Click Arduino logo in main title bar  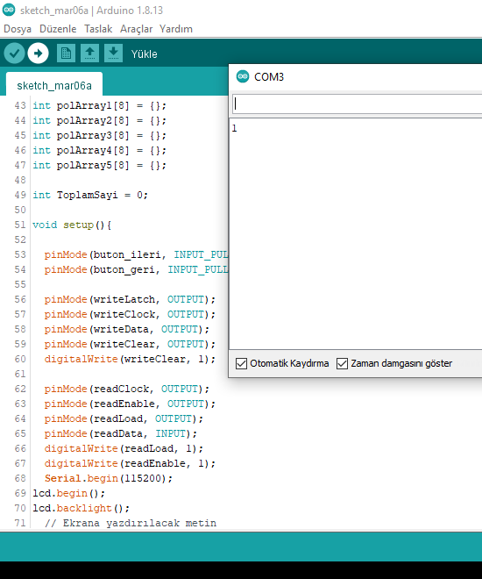9,10
